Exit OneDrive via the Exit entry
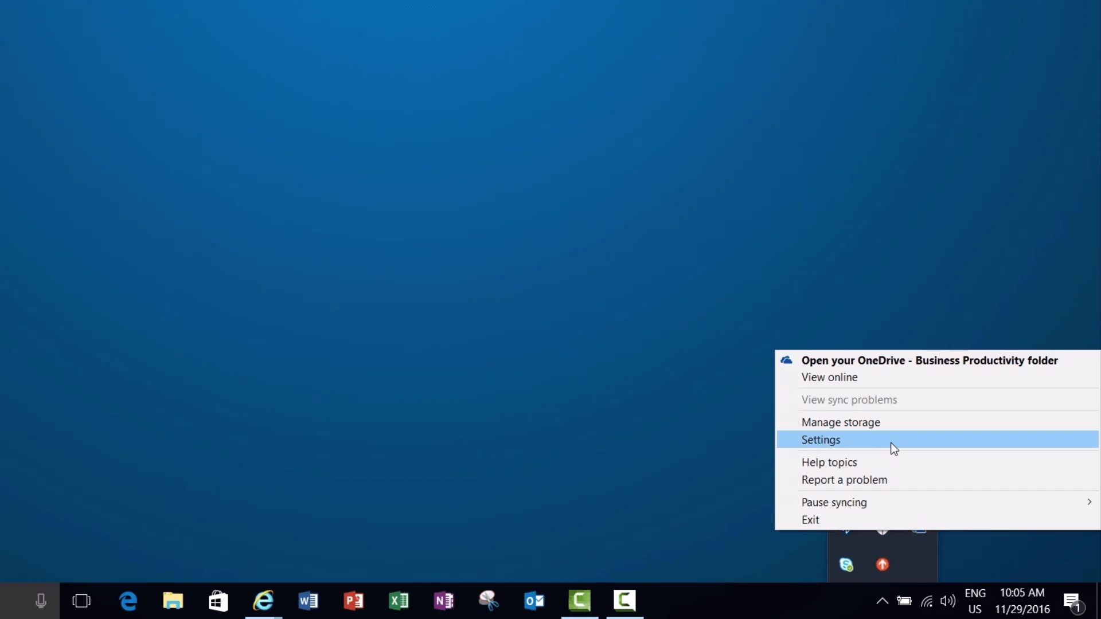1101x619 pixels. pyautogui.click(x=938, y=520)
